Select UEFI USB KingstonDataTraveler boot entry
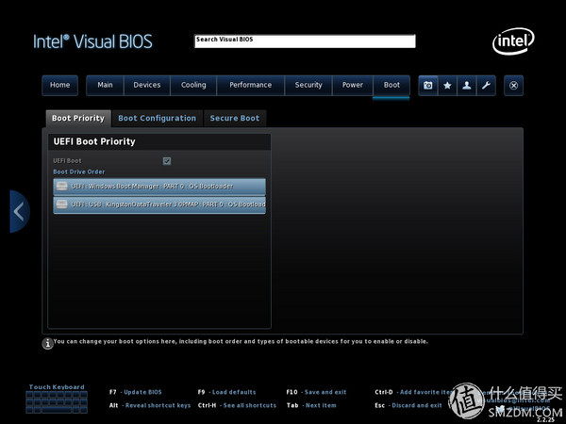Screen dimensions: 566x424 point(159,204)
